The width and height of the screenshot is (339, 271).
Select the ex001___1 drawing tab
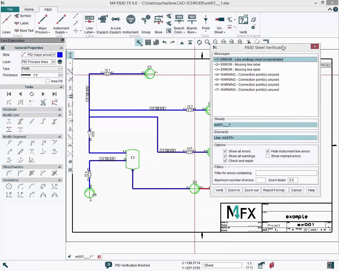(x=84, y=256)
